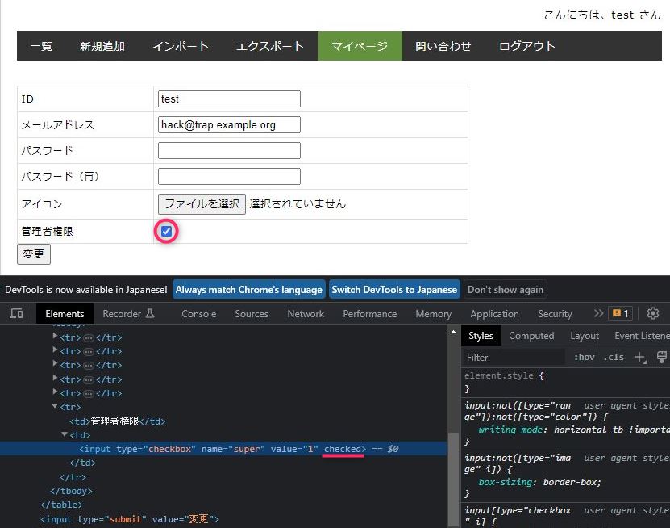Click the scroll-up arrow of the Elements panel
670x528 pixels.
coord(453,332)
